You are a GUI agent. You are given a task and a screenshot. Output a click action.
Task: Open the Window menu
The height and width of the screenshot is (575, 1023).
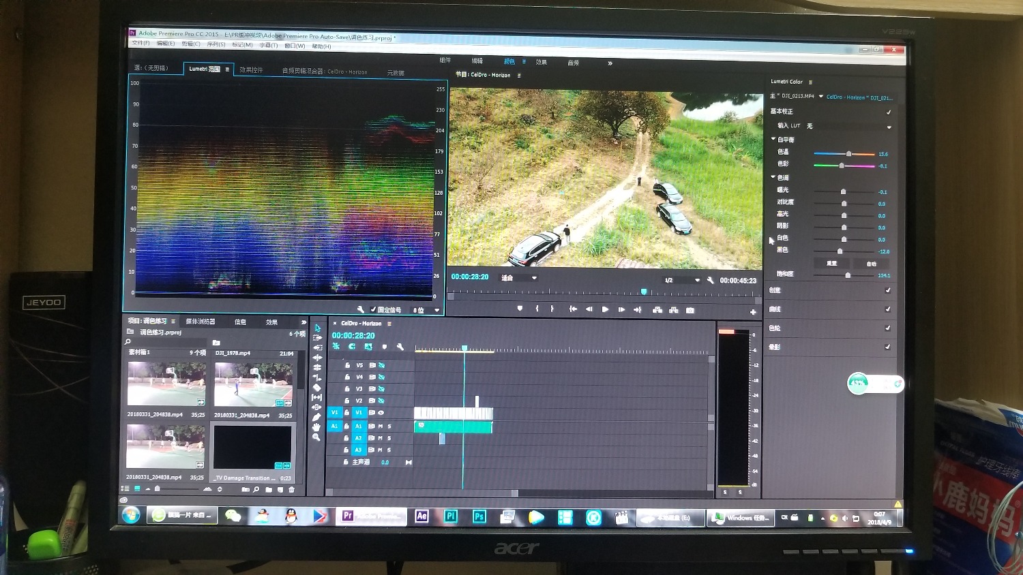pyautogui.click(x=295, y=46)
